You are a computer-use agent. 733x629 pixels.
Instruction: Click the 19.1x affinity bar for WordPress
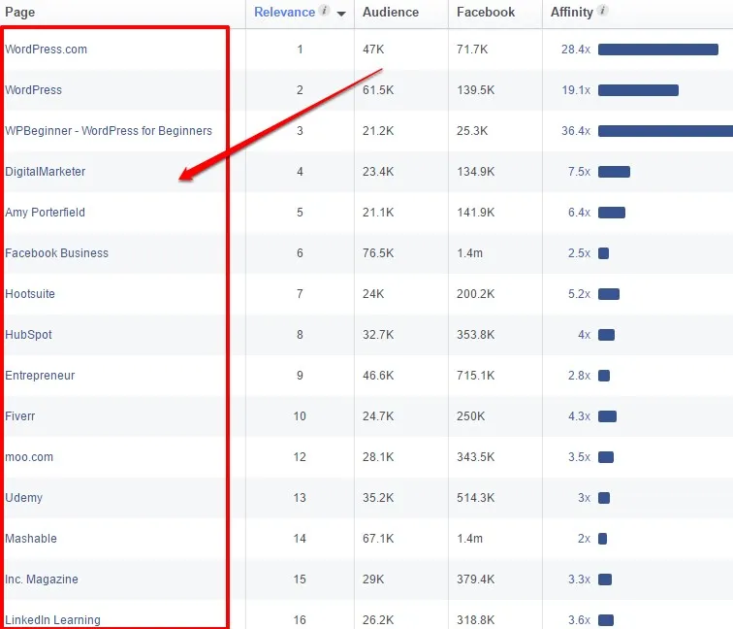pyautogui.click(x=638, y=90)
